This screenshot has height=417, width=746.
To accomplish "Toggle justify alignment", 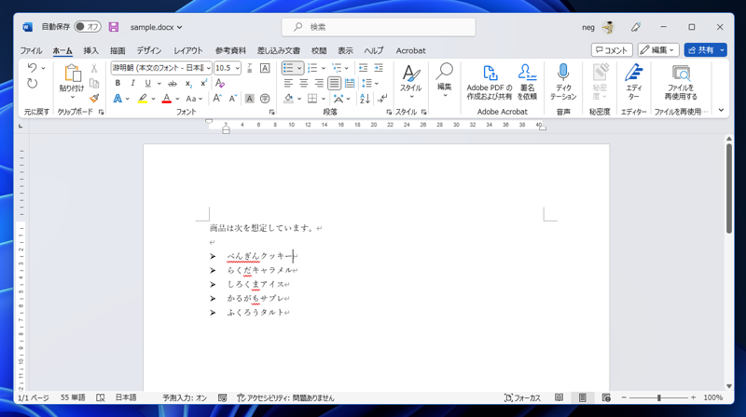I will (335, 83).
